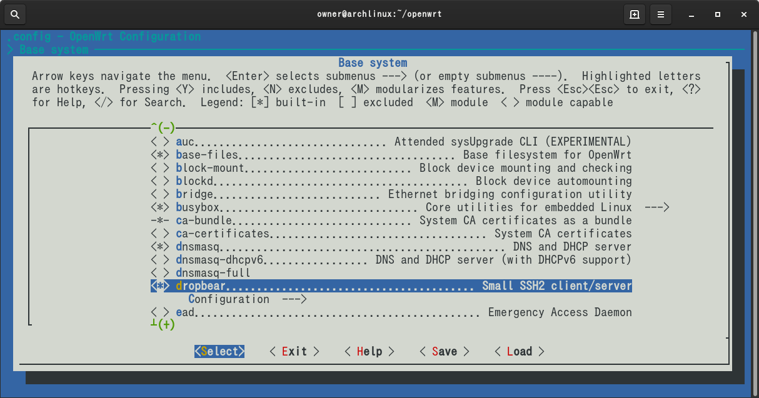Click 'Small SSH2 client/server' description
Screen dimensions: 759x398
[x=557, y=286]
